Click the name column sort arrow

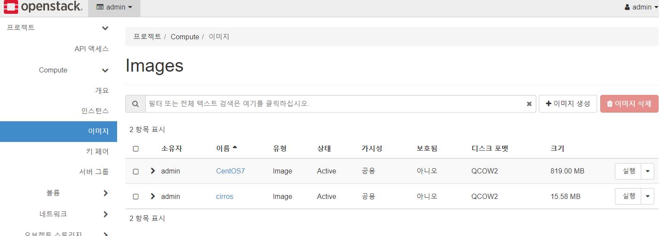pyautogui.click(x=235, y=147)
